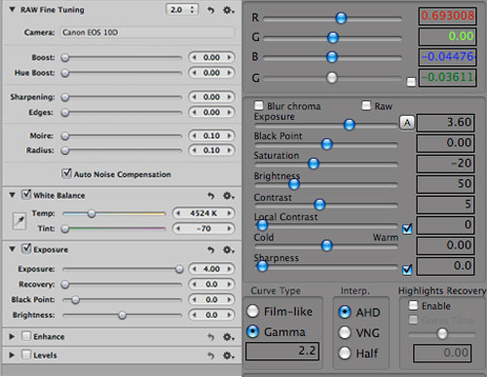Increase Hue Boost with right arrow
Screen dimensions: 487x377
tap(229, 73)
